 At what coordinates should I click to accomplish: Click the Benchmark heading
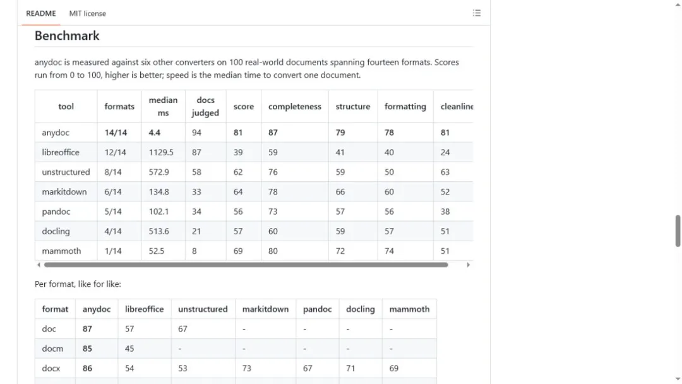click(x=67, y=35)
